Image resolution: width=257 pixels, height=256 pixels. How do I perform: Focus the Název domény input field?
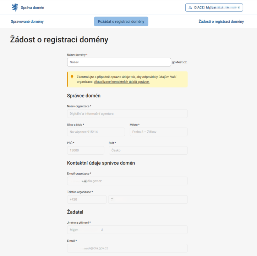tap(119, 62)
